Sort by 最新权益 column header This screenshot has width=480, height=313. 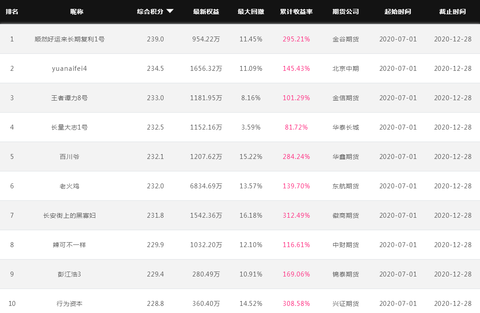[x=206, y=12]
